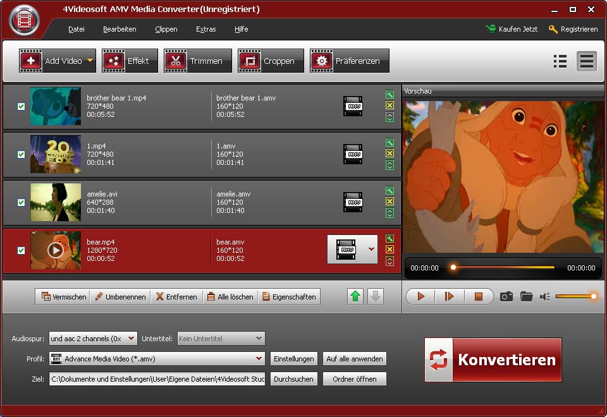The image size is (607, 417).
Task: Click Kaufen Jetzt link
Action: [512, 29]
